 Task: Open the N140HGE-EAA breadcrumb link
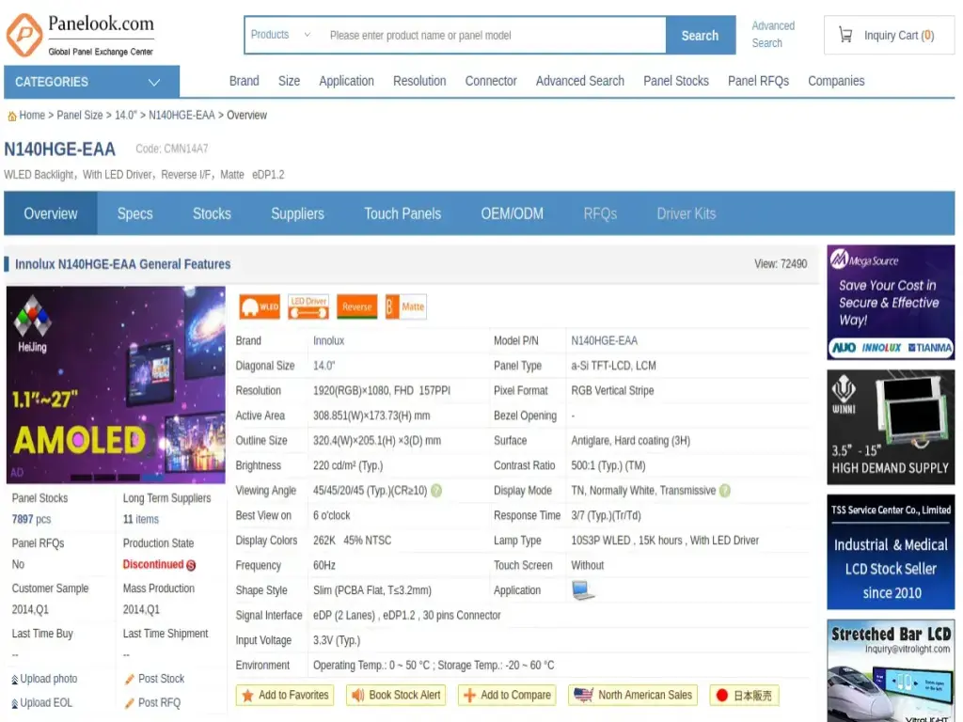(182, 116)
